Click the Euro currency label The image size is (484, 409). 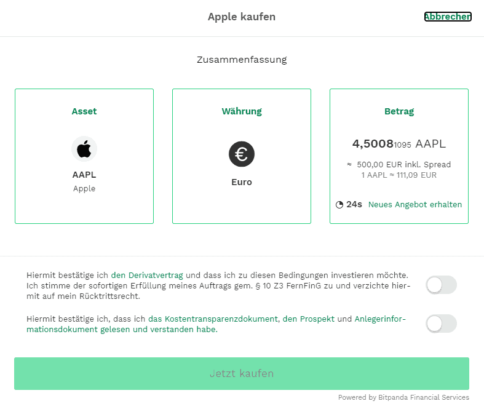pos(242,182)
